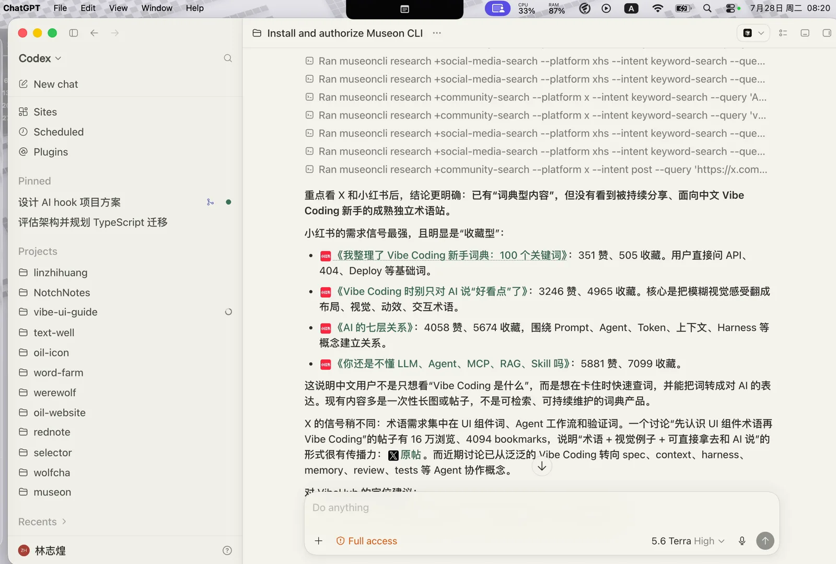Open the linzhihuang project
This screenshot has height=564, width=836.
click(125, 273)
